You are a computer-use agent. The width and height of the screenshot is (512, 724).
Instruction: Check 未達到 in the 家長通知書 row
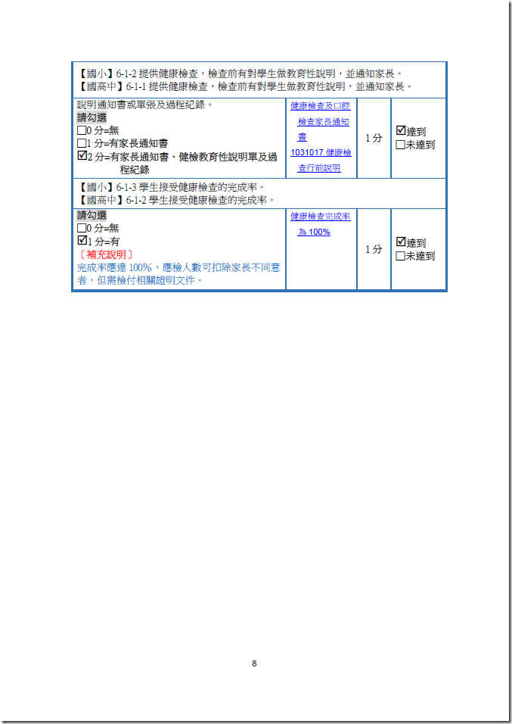(x=400, y=145)
